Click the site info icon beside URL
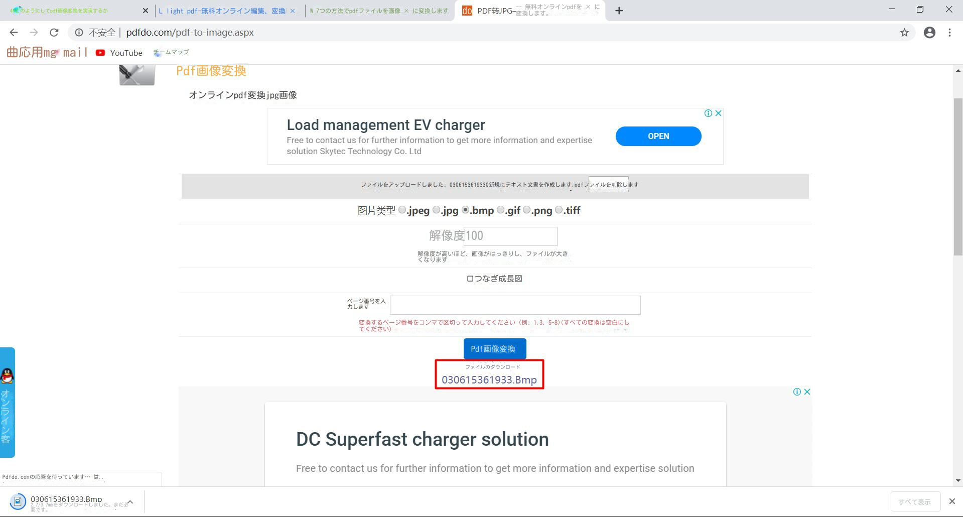The height and width of the screenshot is (517, 963). [79, 33]
